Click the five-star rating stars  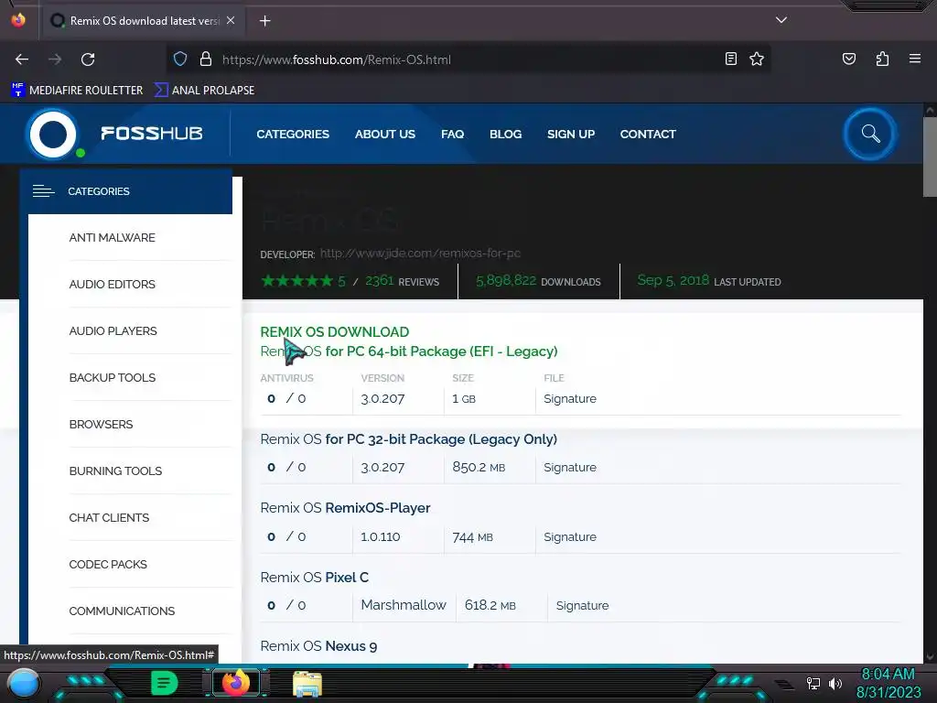(297, 280)
